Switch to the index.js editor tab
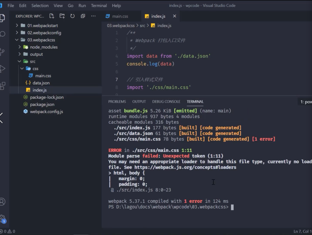This screenshot has height=235, width=312. [x=158, y=16]
